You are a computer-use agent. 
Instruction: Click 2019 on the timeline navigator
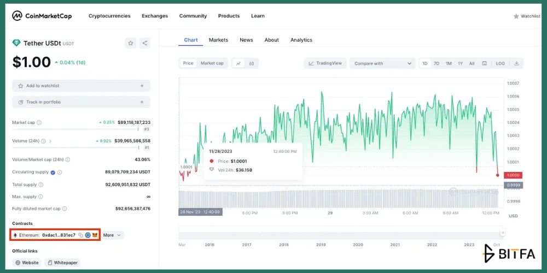click(321, 245)
